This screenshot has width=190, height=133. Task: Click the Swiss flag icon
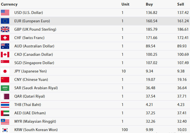pyautogui.click(x=5, y=38)
